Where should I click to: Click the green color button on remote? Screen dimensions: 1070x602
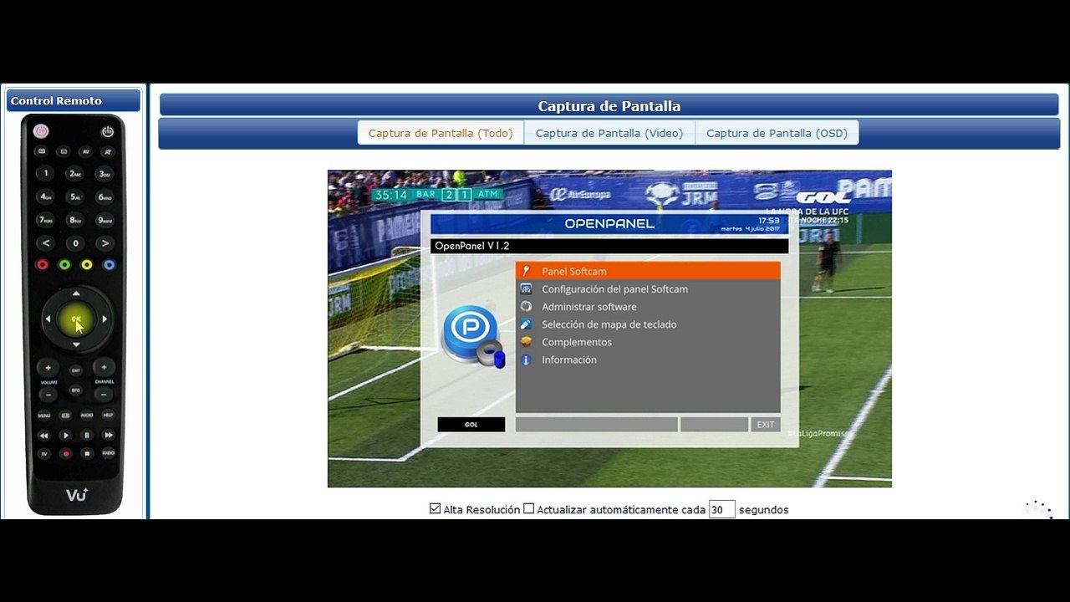click(x=64, y=265)
